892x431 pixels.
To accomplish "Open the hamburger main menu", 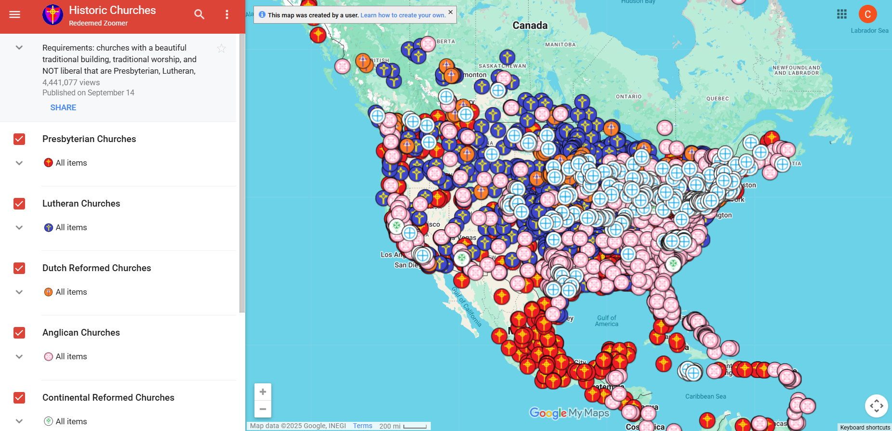I will (x=15, y=14).
